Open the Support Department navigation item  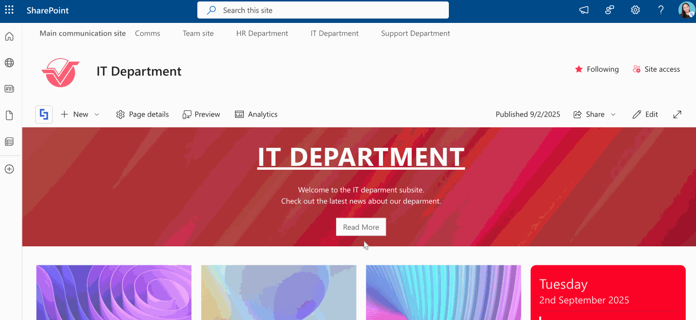click(416, 34)
